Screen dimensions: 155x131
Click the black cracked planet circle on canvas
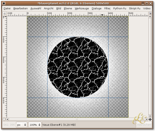(78, 67)
